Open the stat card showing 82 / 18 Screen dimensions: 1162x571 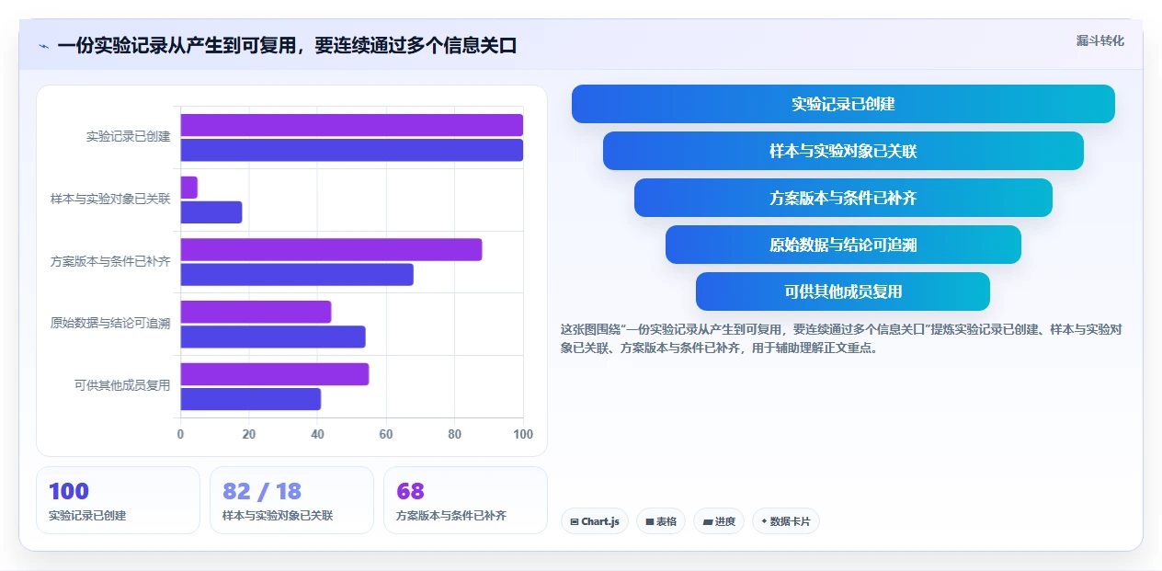[x=291, y=500]
